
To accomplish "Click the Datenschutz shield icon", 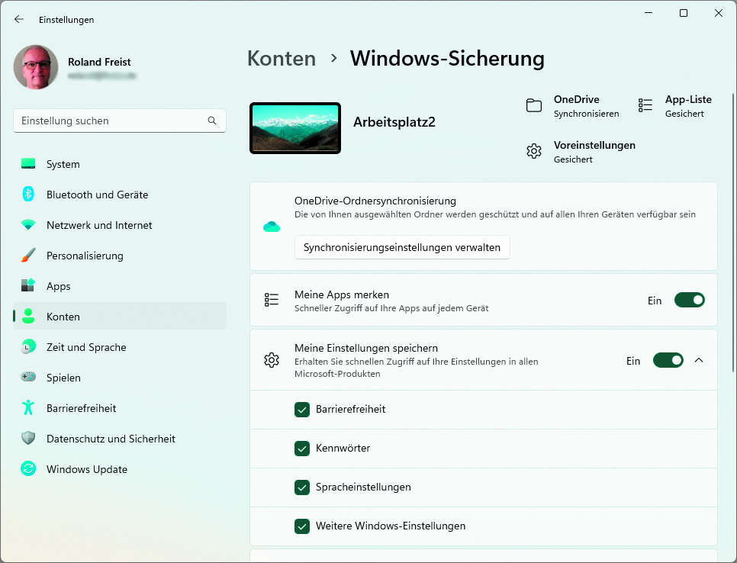I will point(28,438).
